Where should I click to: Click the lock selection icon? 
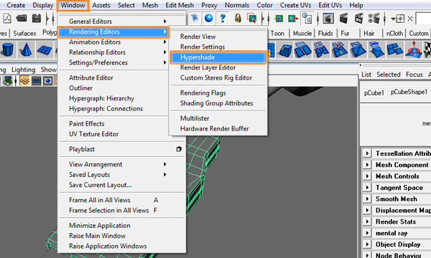[238, 19]
